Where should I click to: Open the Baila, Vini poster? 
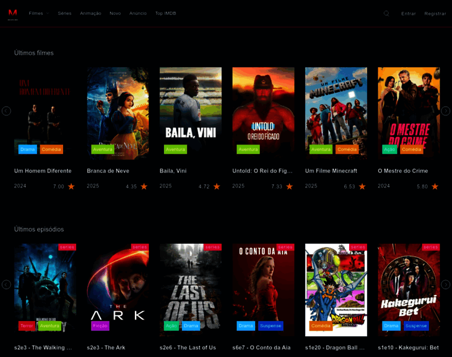[190, 113]
